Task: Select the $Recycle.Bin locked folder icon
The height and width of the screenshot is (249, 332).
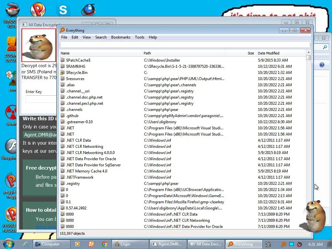Action: pos(63,72)
